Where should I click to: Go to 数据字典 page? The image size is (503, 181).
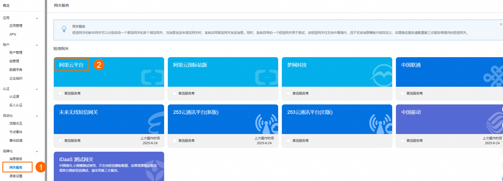pyautogui.click(x=16, y=70)
